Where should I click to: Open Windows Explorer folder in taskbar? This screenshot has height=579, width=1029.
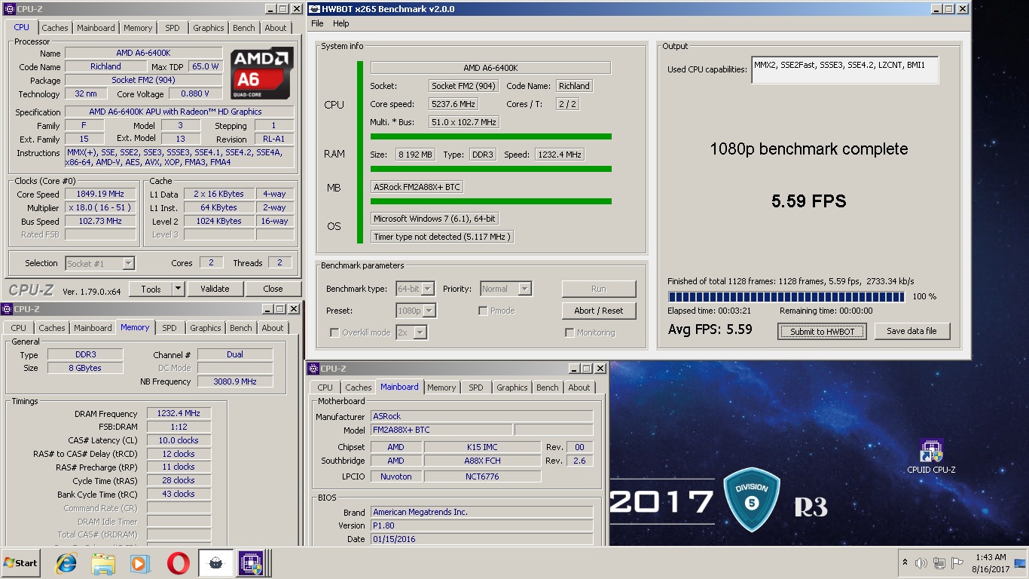103,562
